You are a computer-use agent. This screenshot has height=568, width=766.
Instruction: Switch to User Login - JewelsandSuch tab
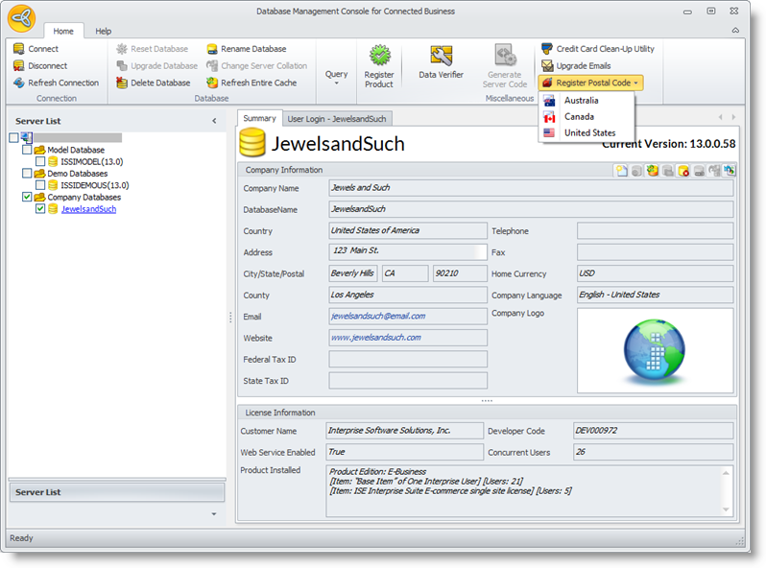coord(337,118)
